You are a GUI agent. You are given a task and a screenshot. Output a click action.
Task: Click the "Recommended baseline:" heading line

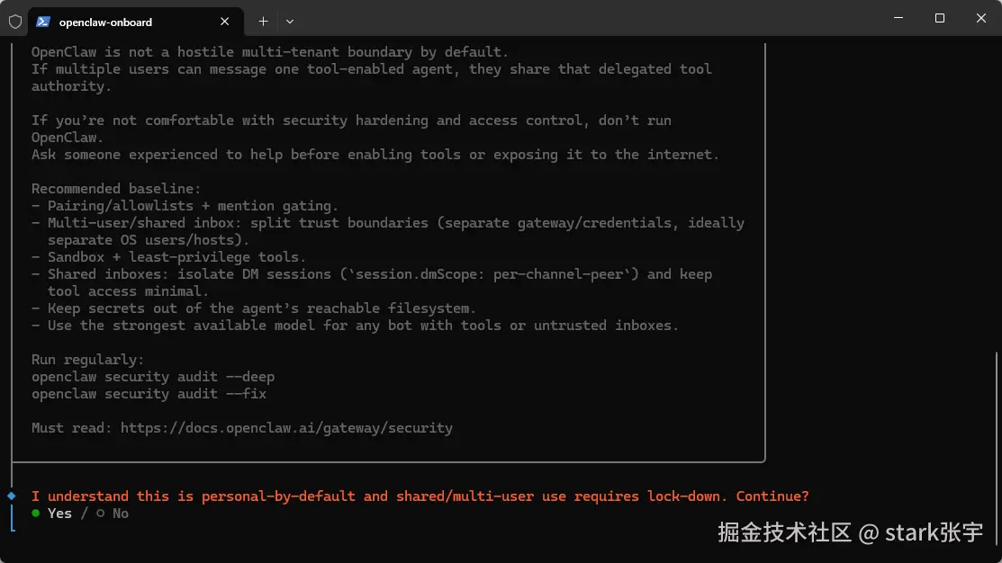[x=116, y=189]
